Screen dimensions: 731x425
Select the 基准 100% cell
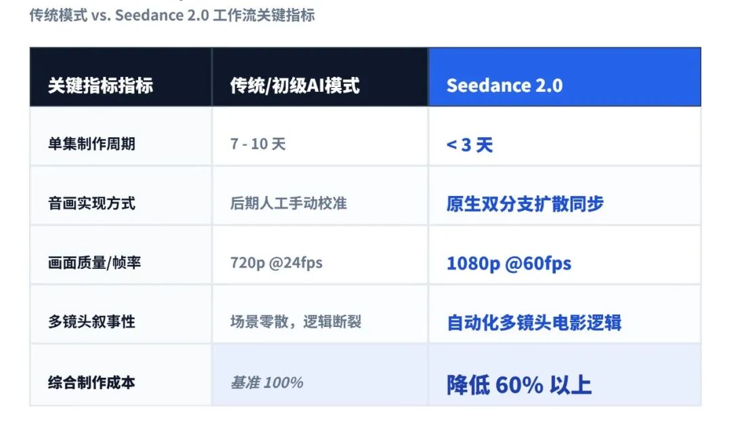[267, 382]
